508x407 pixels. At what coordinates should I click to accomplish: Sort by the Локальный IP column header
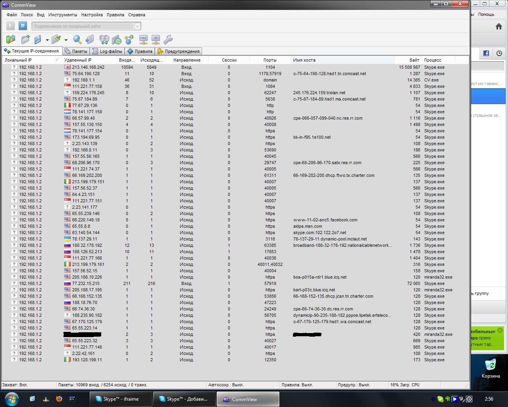[x=32, y=60]
